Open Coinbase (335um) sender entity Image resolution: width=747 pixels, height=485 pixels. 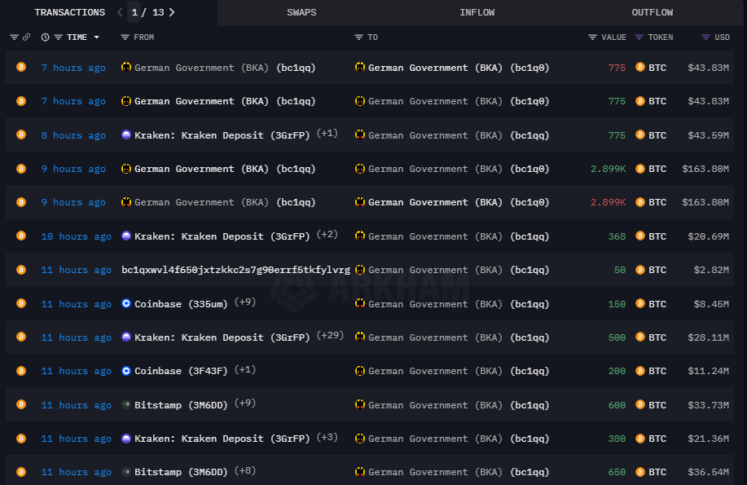(x=181, y=304)
